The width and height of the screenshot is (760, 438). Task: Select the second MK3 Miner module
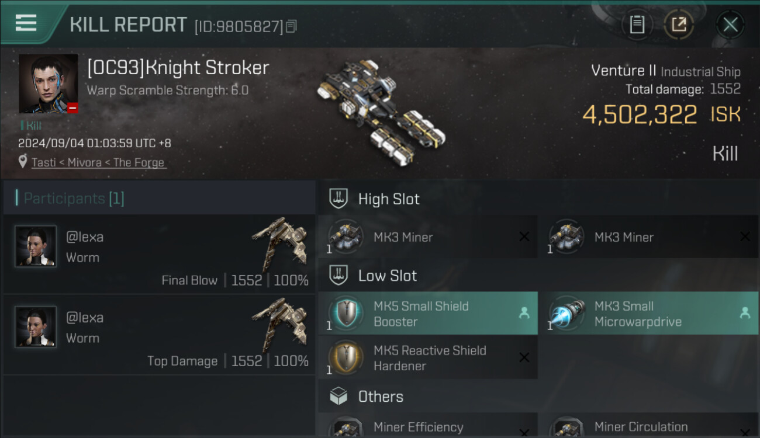647,237
